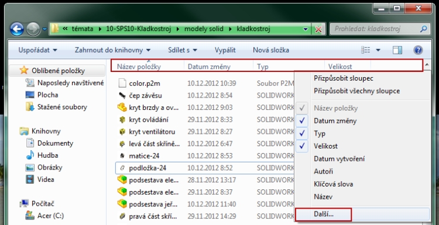
Task: Select Knihovny in the navigation pane
Action: click(x=40, y=131)
